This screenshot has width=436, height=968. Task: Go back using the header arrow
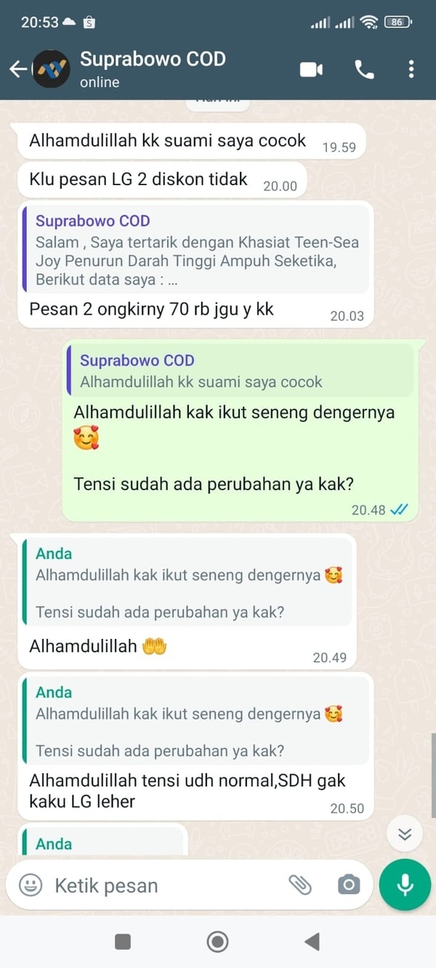click(17, 69)
